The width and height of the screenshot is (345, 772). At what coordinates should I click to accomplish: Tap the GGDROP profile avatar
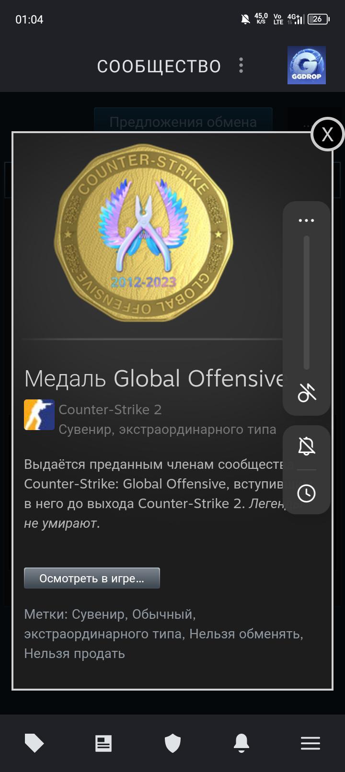pos(307,65)
